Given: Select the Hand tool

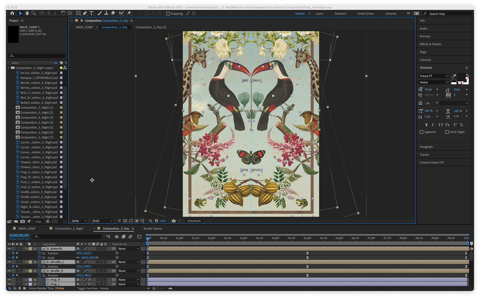Looking at the screenshot, I should pyautogui.click(x=27, y=13).
